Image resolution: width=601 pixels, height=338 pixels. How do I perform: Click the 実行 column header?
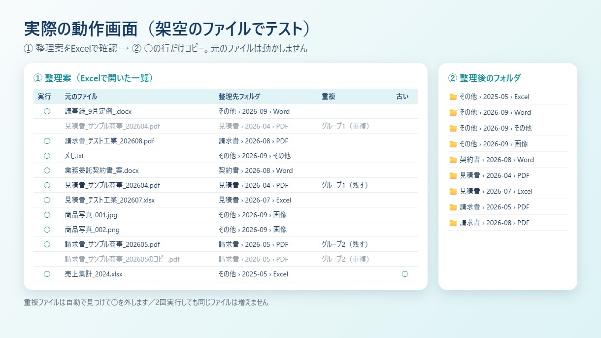[44, 97]
